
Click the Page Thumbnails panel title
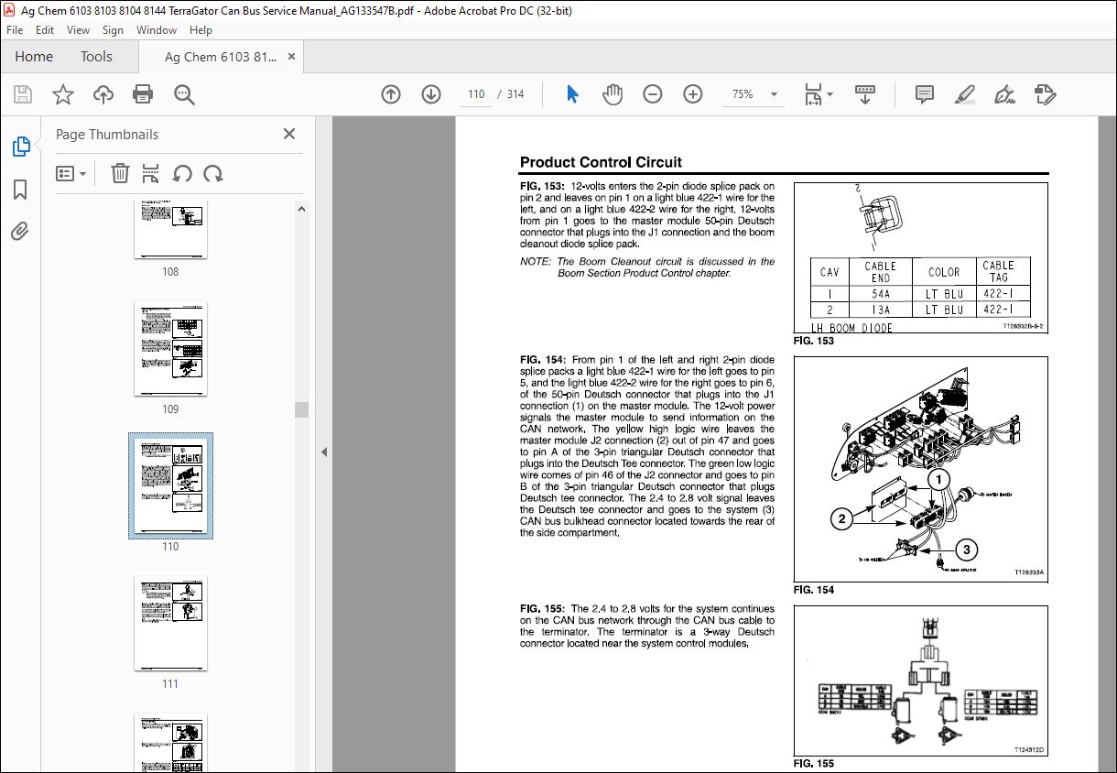[x=107, y=134]
